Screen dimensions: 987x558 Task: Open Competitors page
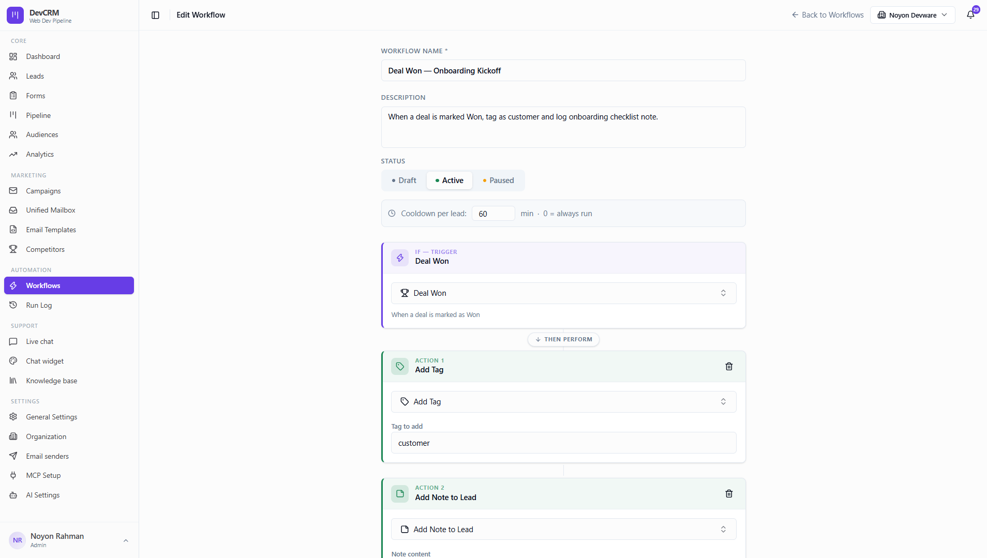69,249
